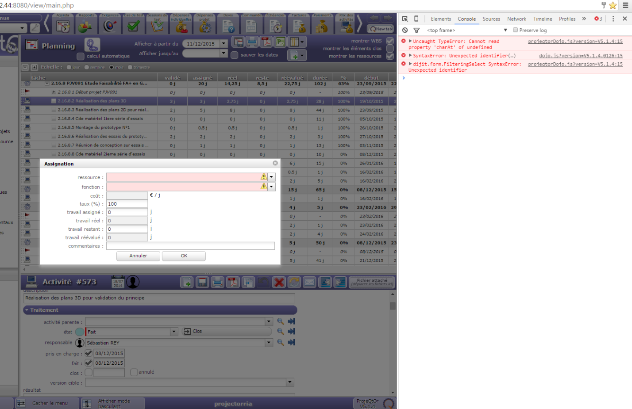Viewport: 632px width, 409px height.
Task: Export the planning to PDF
Action: (x=266, y=42)
